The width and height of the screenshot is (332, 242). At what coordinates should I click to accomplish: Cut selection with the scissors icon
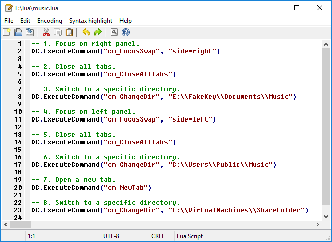(x=46, y=32)
